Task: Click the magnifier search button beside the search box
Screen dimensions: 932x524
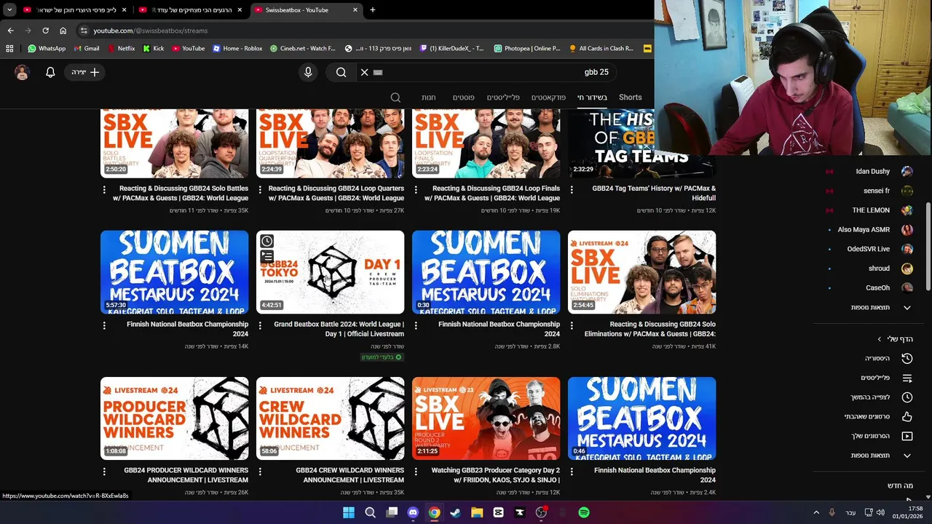Action: pyautogui.click(x=341, y=72)
